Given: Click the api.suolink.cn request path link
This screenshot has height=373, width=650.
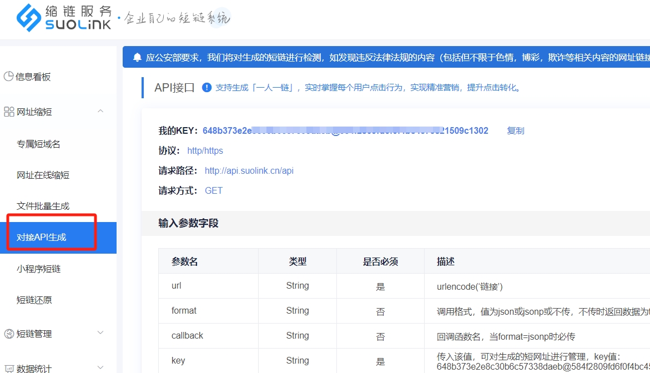Looking at the screenshot, I should click(x=249, y=170).
